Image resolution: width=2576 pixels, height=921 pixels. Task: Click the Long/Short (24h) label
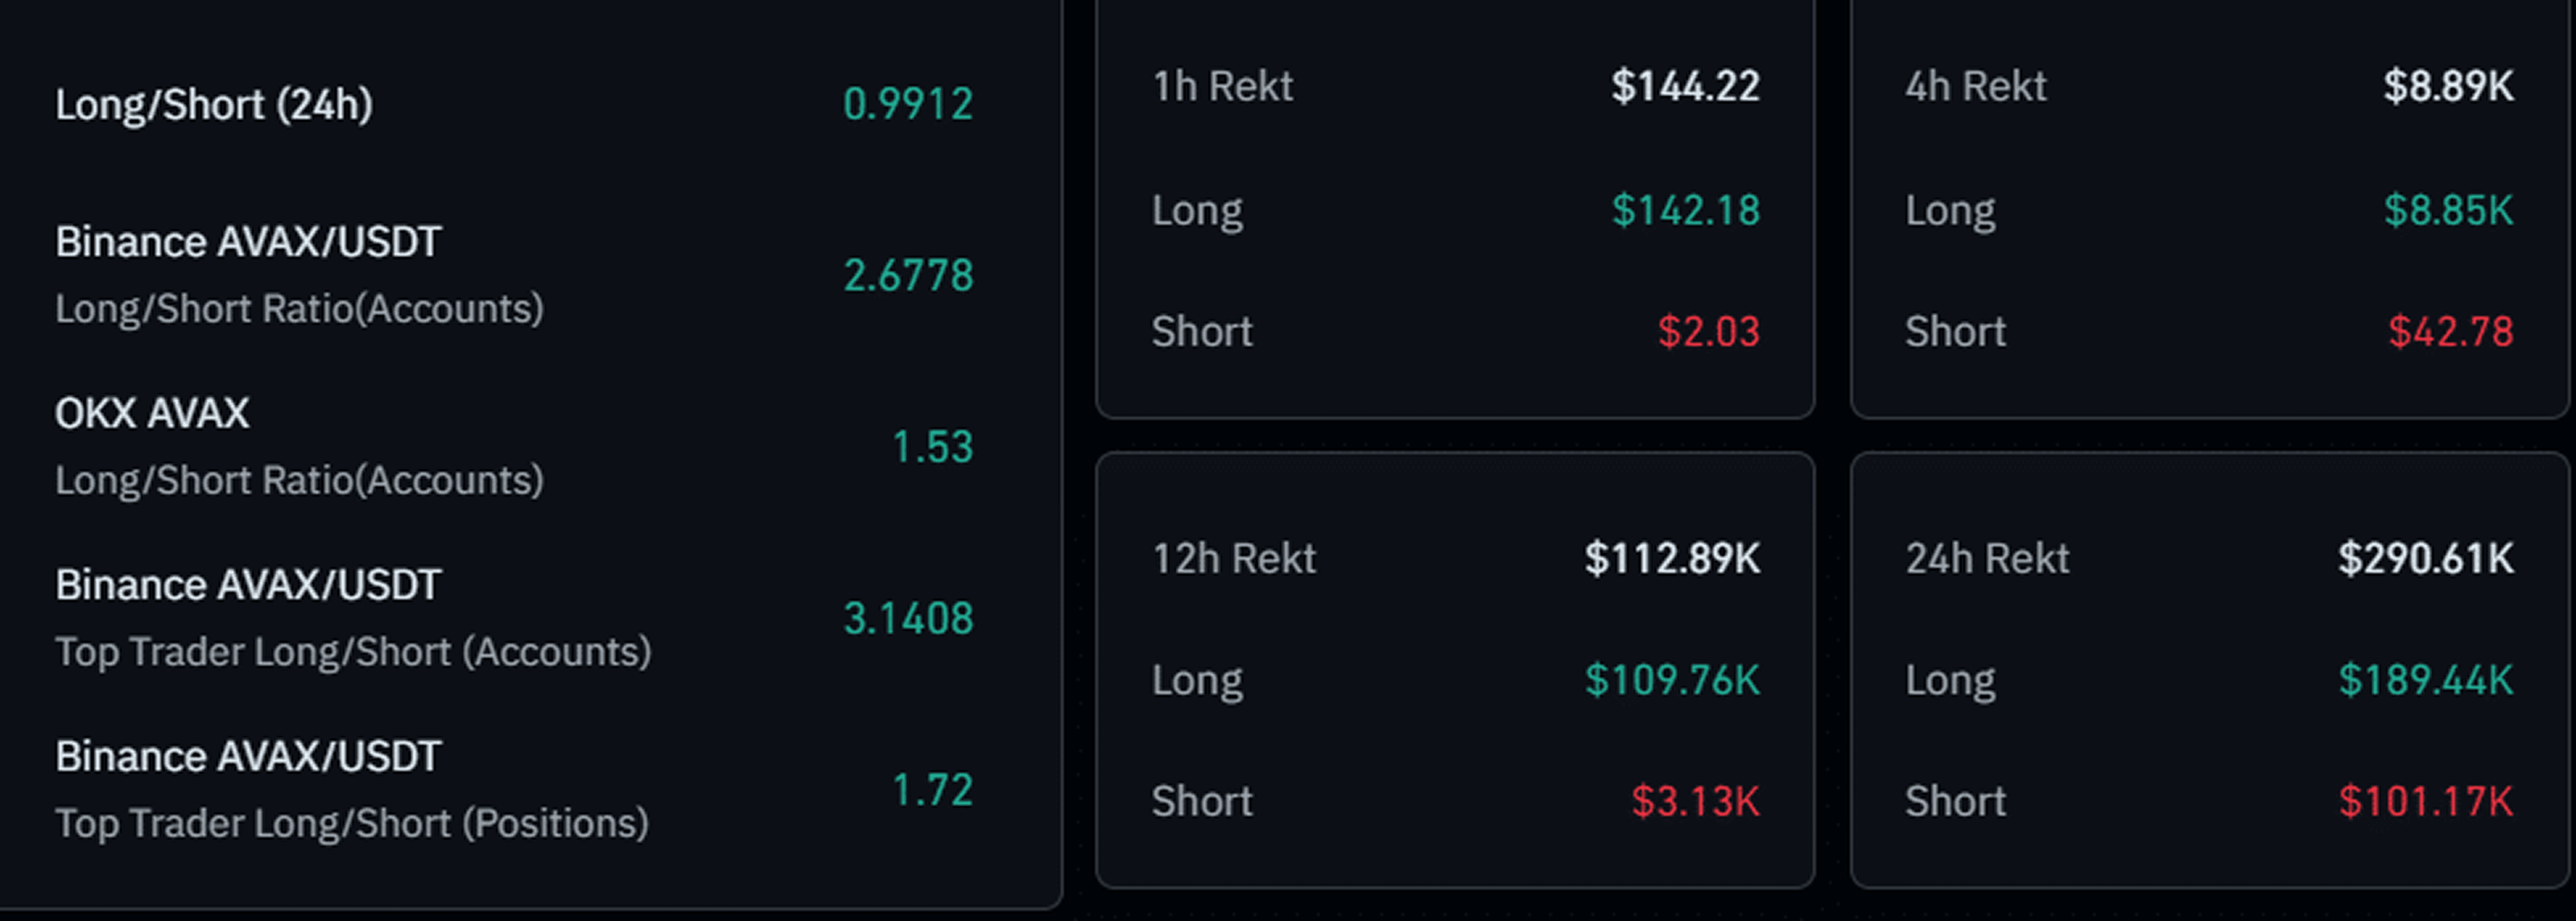[214, 104]
